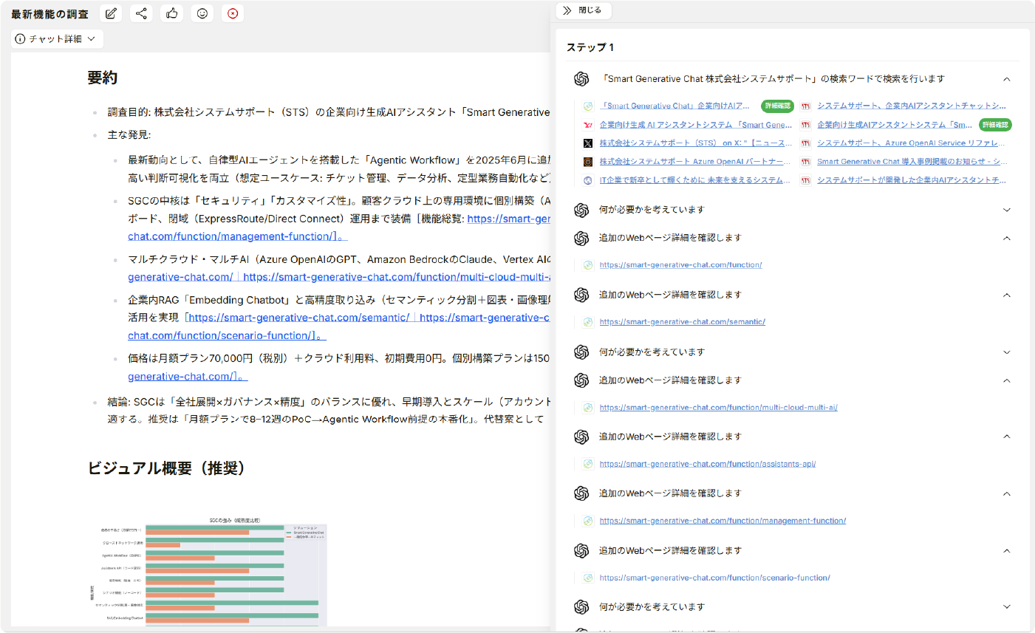Screen dimensions: 1035x633
Task: Open the Smart Generative Chat 導入事例掲載のお知らせ result
Action: [x=912, y=161]
